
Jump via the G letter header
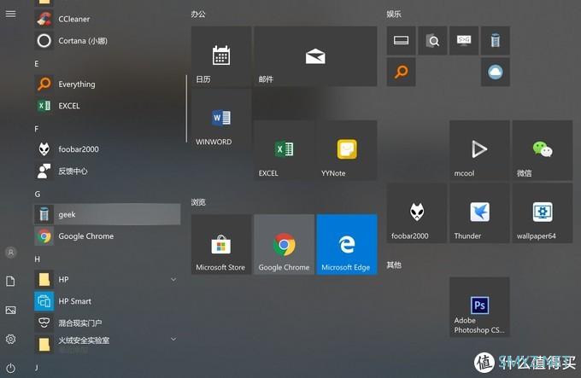click(37, 195)
